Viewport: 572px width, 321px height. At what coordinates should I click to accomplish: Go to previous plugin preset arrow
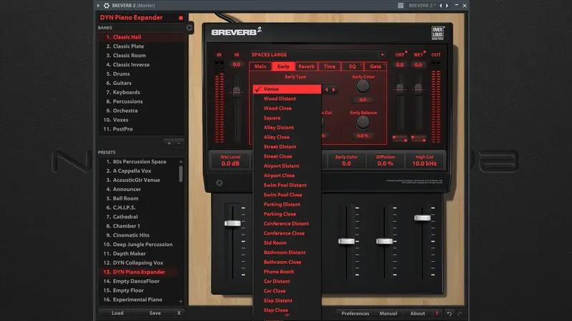click(x=440, y=6)
